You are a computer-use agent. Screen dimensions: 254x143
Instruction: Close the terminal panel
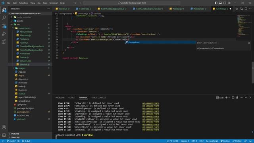250,98
